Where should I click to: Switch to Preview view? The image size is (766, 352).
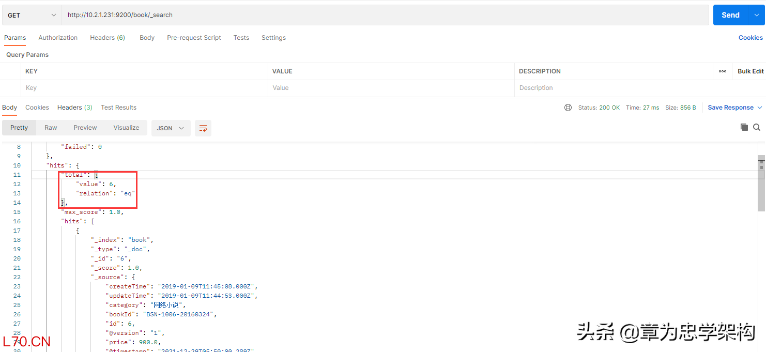click(85, 128)
